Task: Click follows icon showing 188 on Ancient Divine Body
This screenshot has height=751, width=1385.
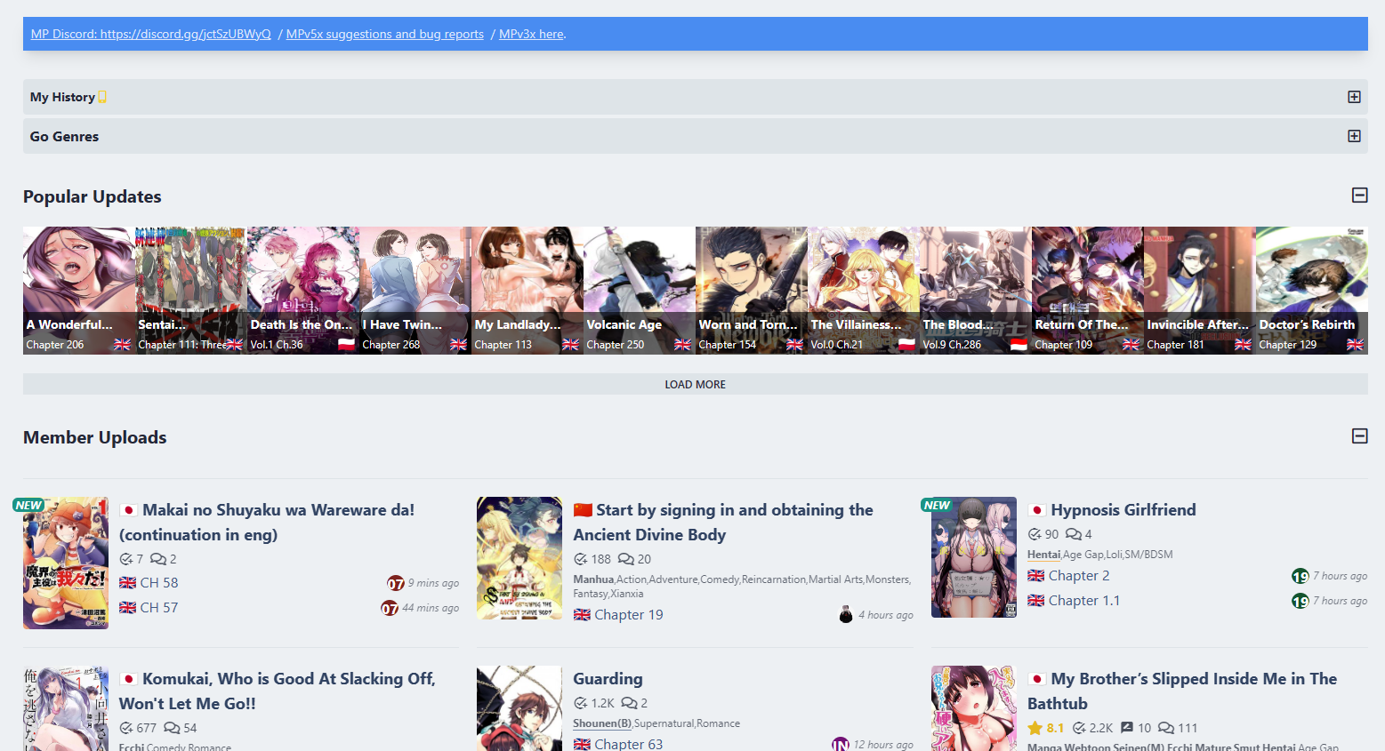Action: point(580,559)
